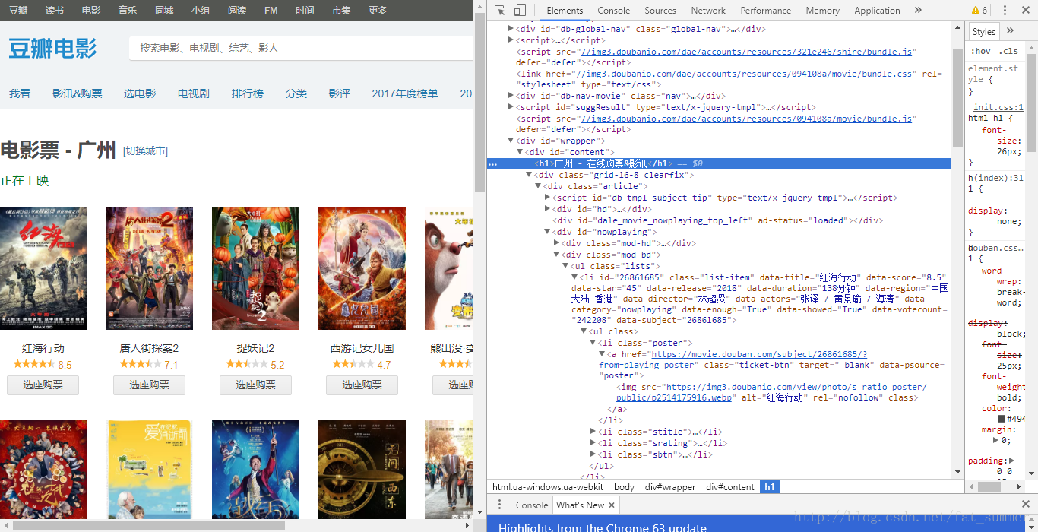
Task: Click 选座购票 under 红海行动
Action: (x=43, y=385)
